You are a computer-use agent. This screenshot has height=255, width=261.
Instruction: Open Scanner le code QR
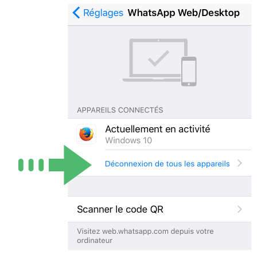click(159, 209)
